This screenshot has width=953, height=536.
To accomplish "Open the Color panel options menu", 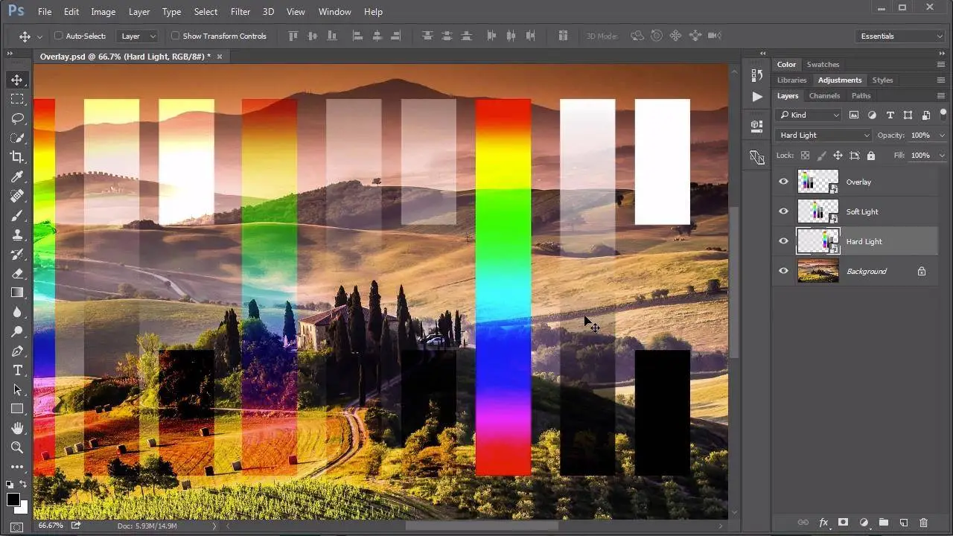I will (x=941, y=65).
